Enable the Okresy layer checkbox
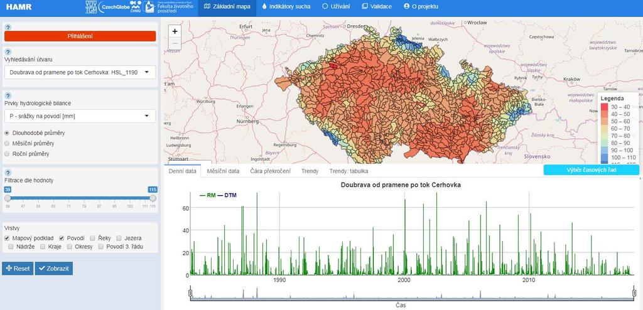This screenshot has height=310, width=643. 70,247
